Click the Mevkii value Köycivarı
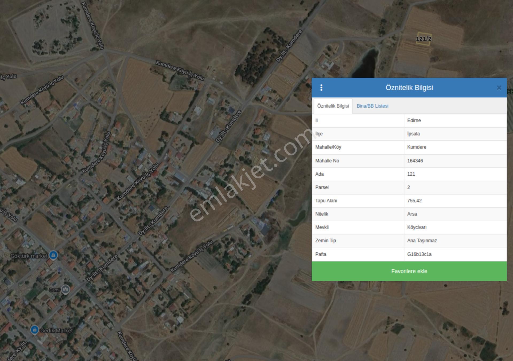 pyautogui.click(x=455, y=227)
